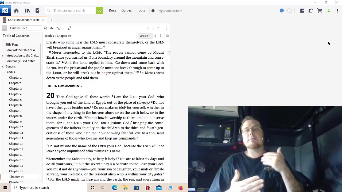The image size is (342, 192).
Task: Select Title Page in contents
Action: point(12,45)
